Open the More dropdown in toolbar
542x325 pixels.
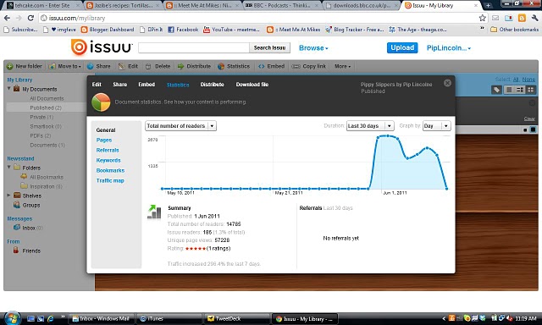[x=342, y=66]
